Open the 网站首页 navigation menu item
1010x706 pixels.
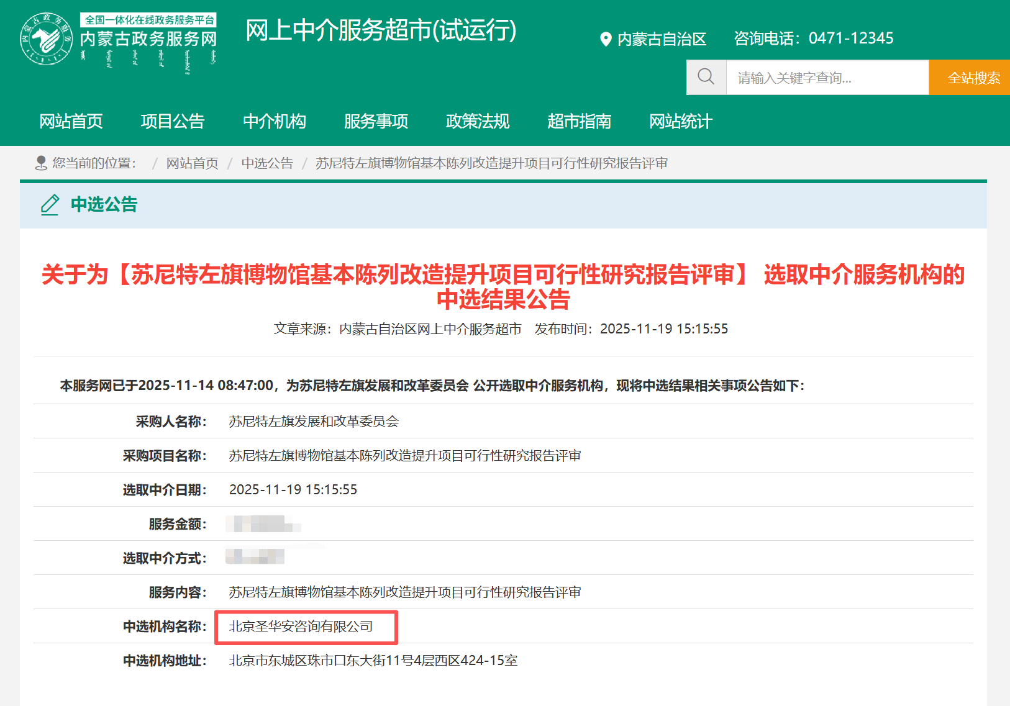pos(71,122)
